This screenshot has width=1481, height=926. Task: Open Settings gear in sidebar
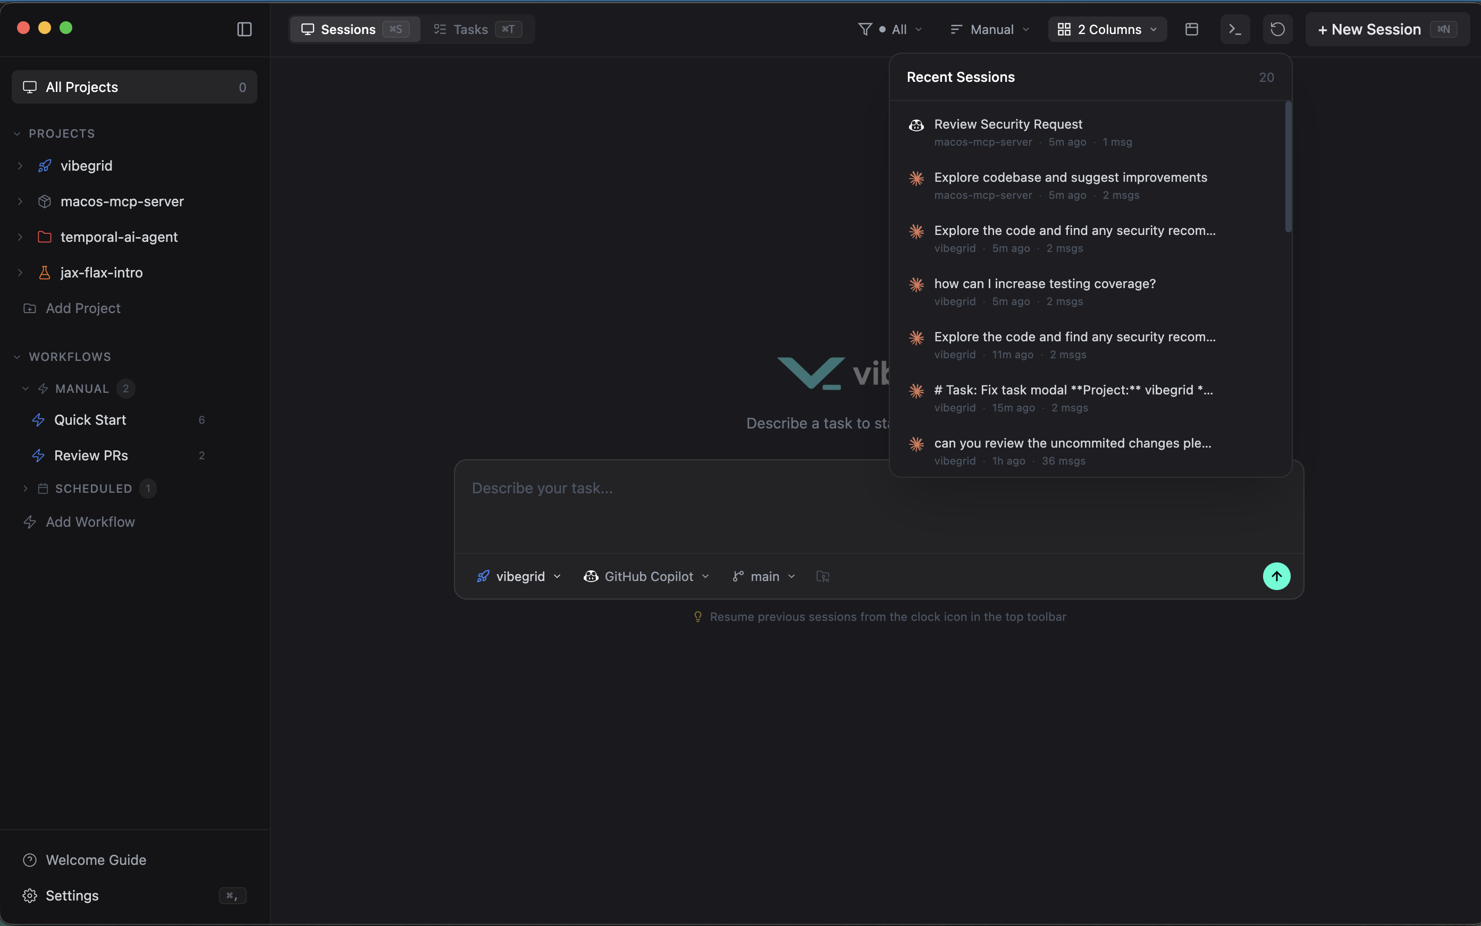tap(29, 895)
